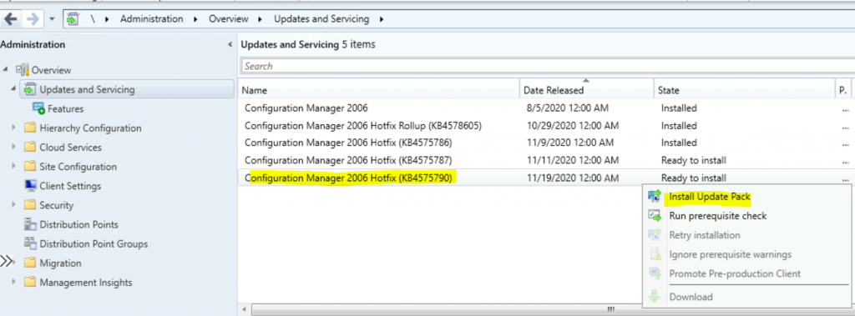855x316 pixels.
Task: Click Promote Pre-production Client menu entry
Action: click(735, 273)
